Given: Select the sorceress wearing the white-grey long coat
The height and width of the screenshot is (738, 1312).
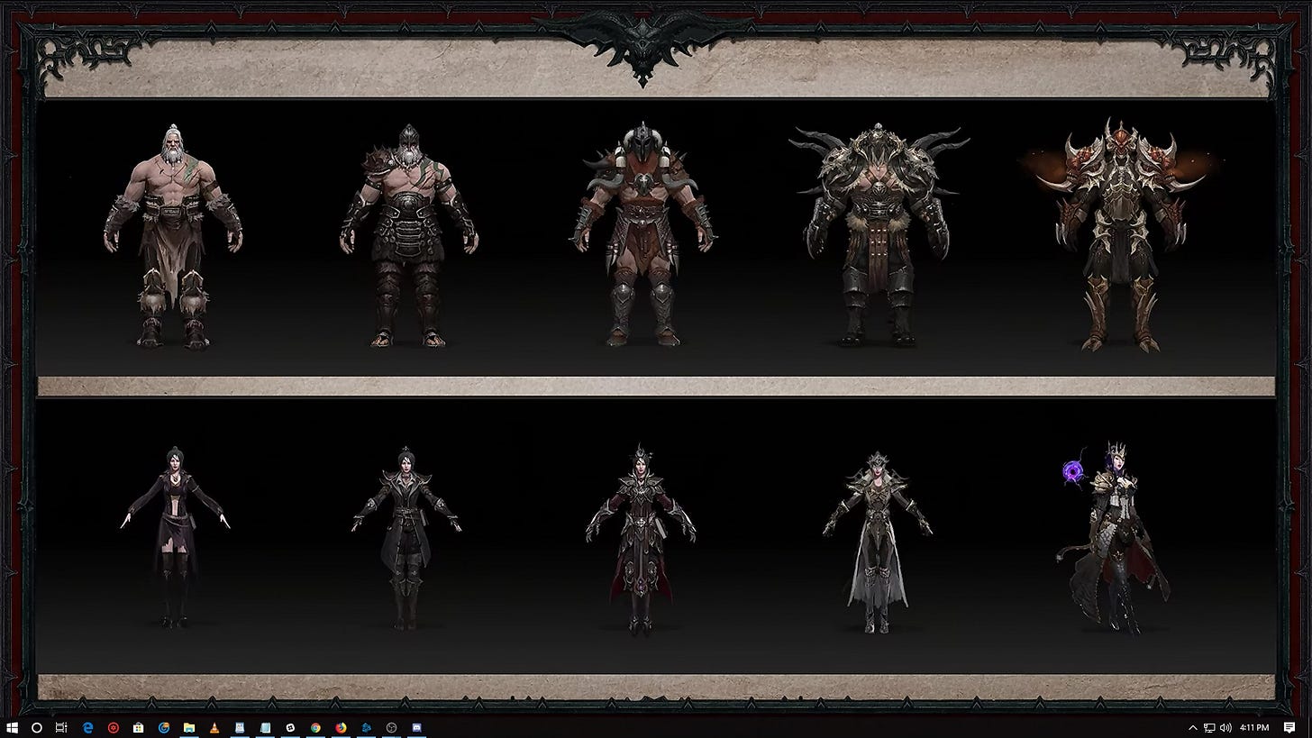Looking at the screenshot, I should (x=878, y=541).
